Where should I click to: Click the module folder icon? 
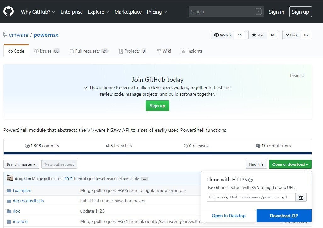9,222
